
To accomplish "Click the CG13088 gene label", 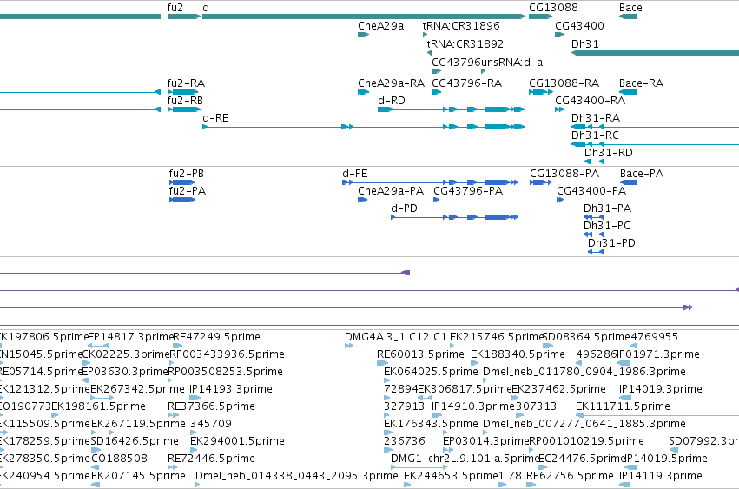I will click(553, 8).
